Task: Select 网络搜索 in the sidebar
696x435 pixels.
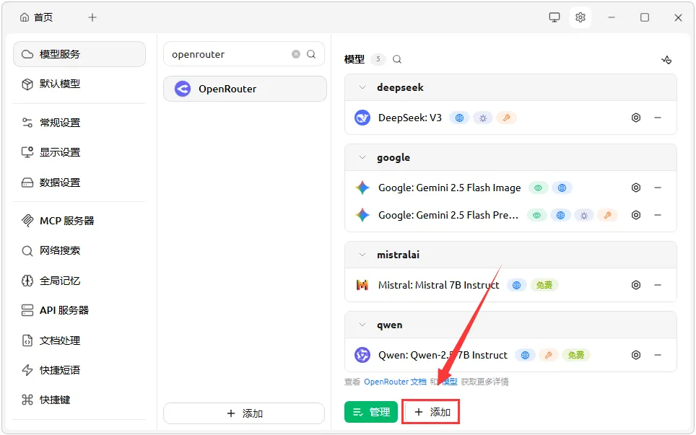Action: [x=79, y=250]
